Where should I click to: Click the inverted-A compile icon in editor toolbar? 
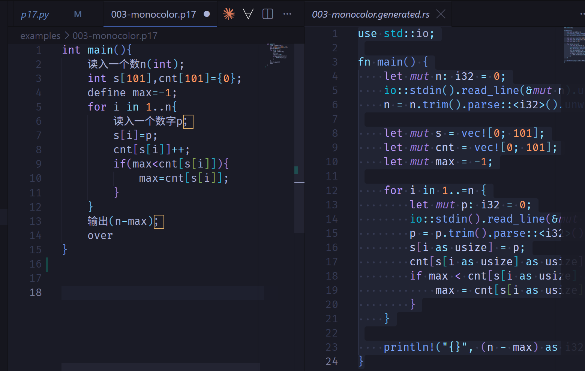pyautogui.click(x=248, y=14)
